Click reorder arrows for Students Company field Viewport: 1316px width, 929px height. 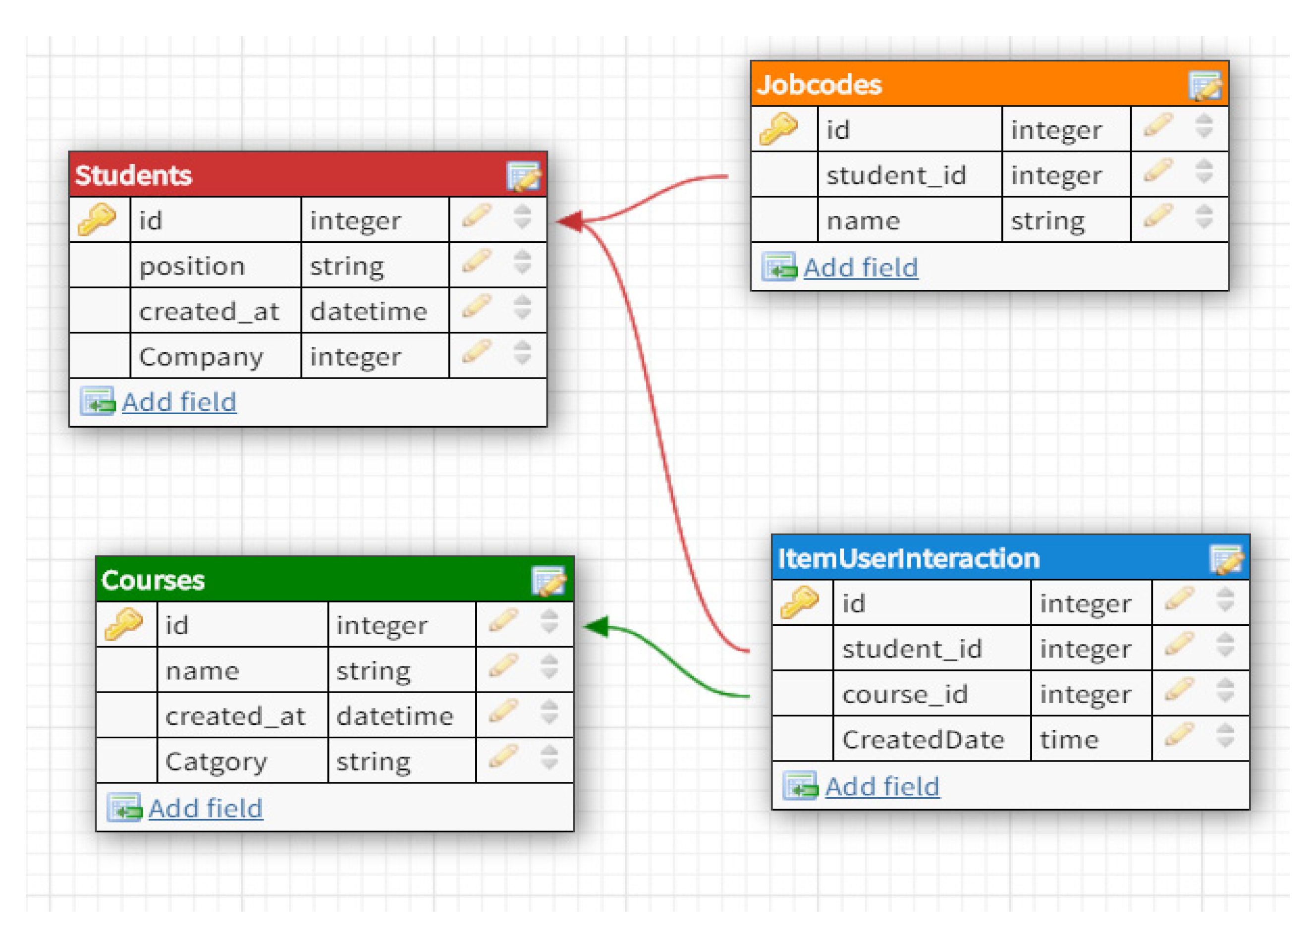[x=522, y=352]
